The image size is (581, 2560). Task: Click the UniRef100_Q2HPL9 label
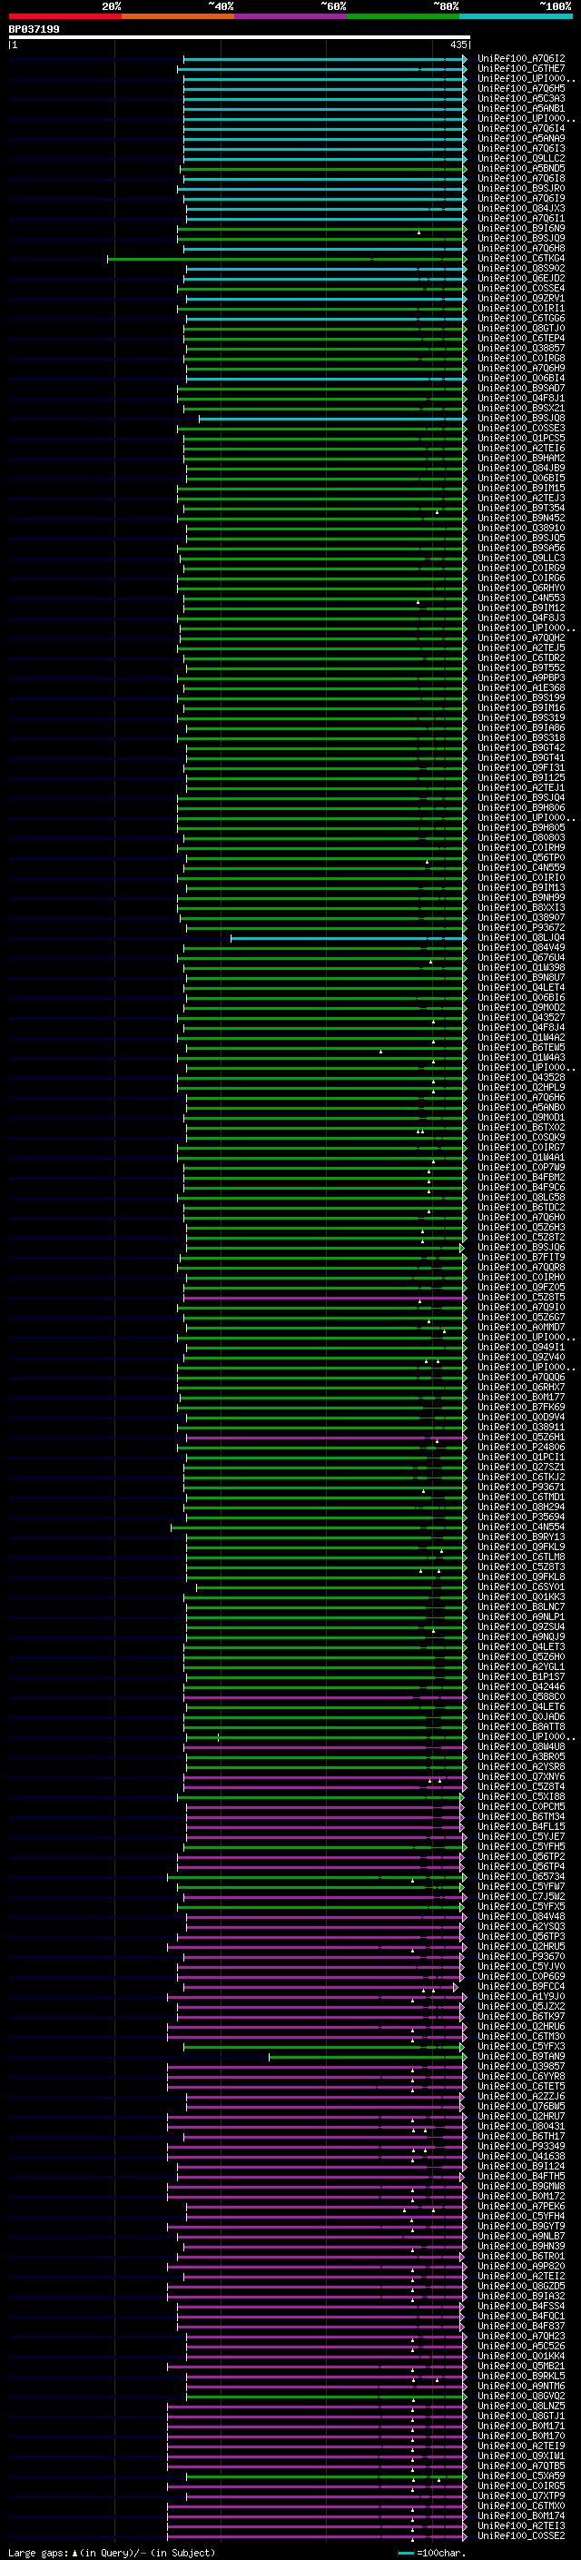pyautogui.click(x=521, y=1088)
